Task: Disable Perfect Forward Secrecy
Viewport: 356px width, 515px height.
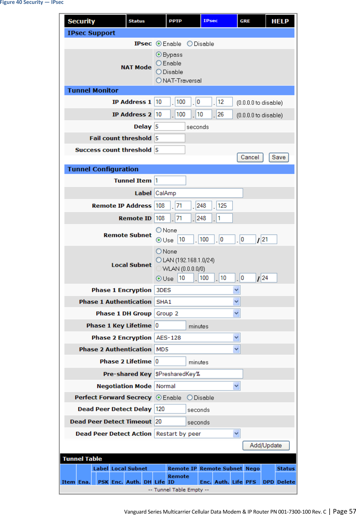Action: [190, 398]
